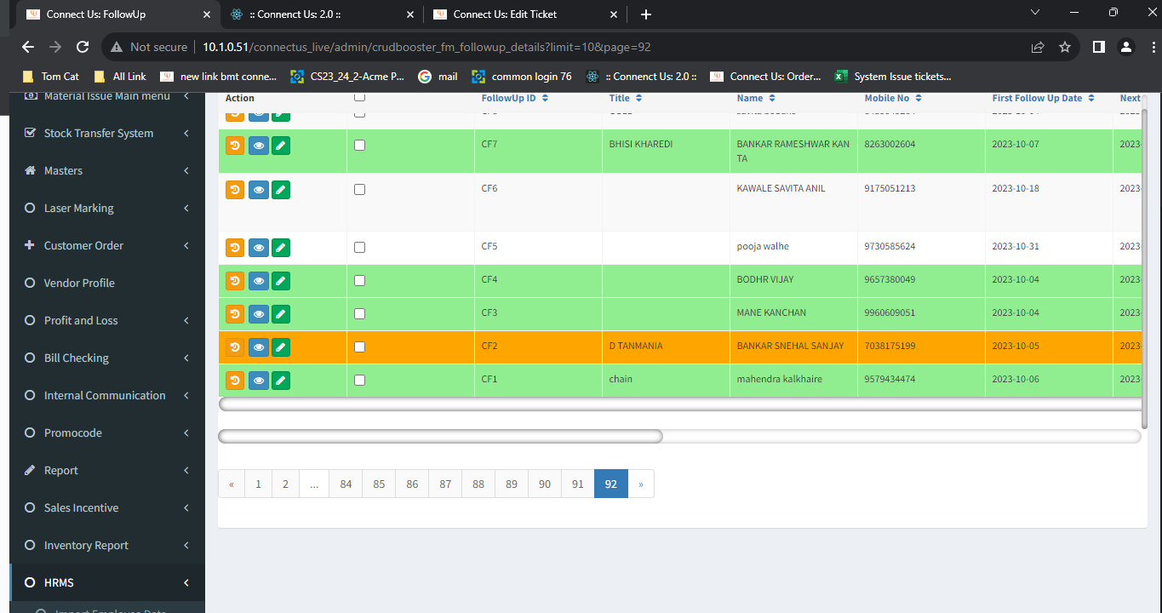Tick checkbox for CF3 row
The height and width of the screenshot is (613, 1162).
(359, 314)
